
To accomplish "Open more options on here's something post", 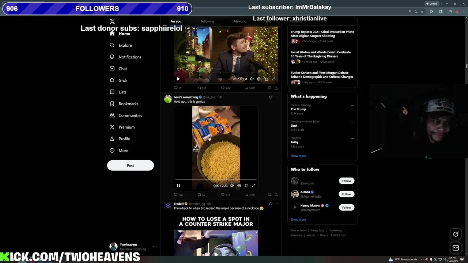I will click(x=276, y=97).
